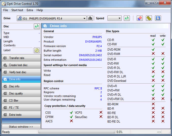Go to the Disc info page

coord(21,86)
